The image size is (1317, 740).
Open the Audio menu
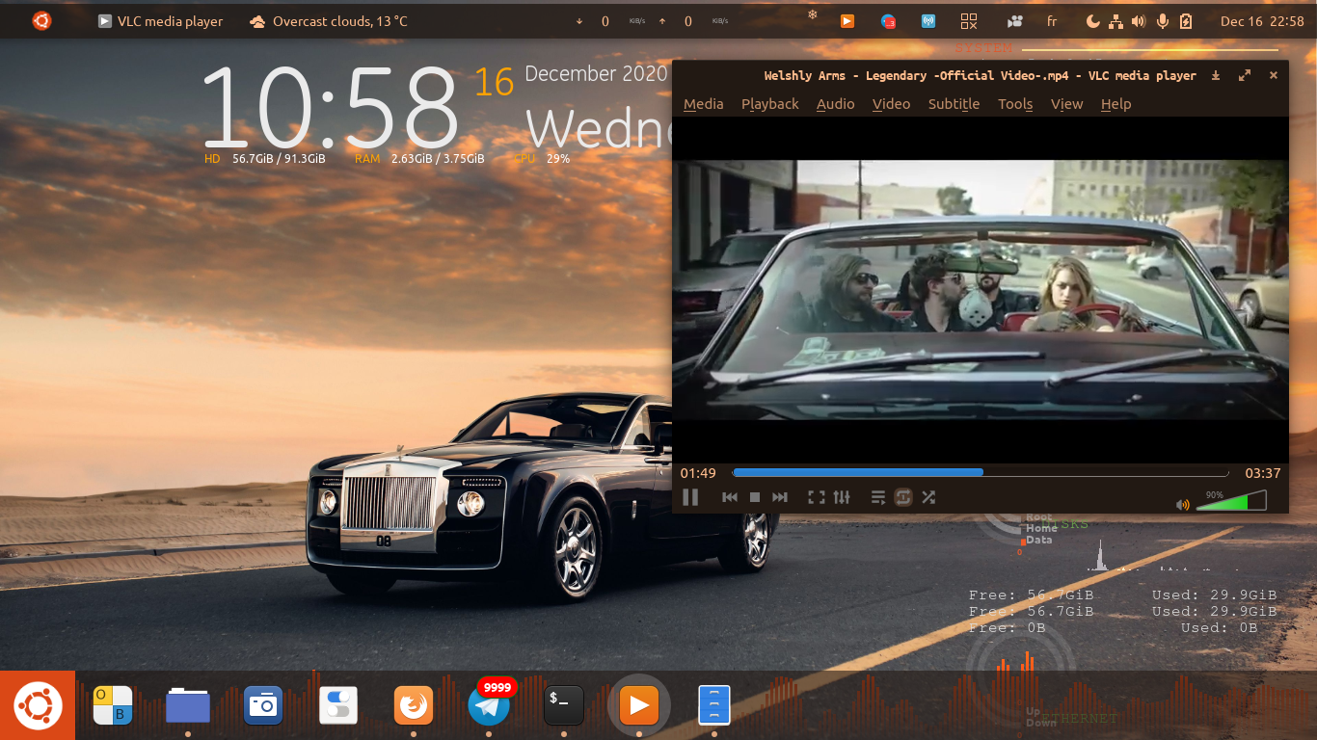click(x=836, y=104)
